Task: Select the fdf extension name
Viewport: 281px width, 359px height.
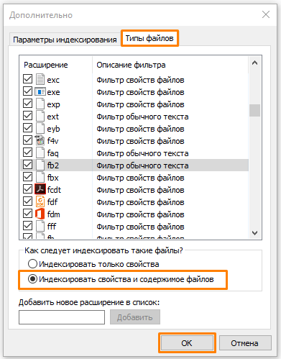Action: pos(52,202)
